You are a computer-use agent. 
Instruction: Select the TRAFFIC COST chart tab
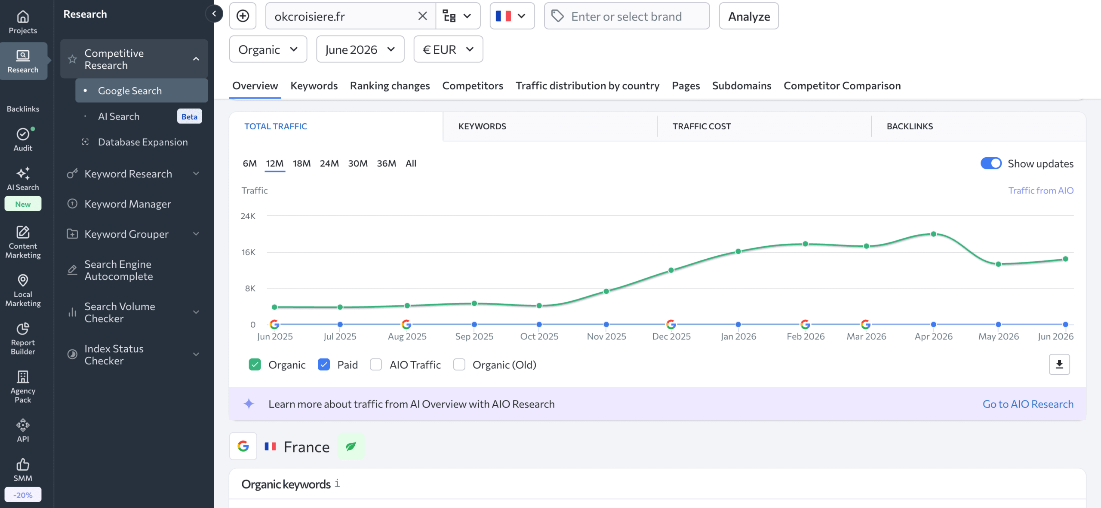coord(702,126)
